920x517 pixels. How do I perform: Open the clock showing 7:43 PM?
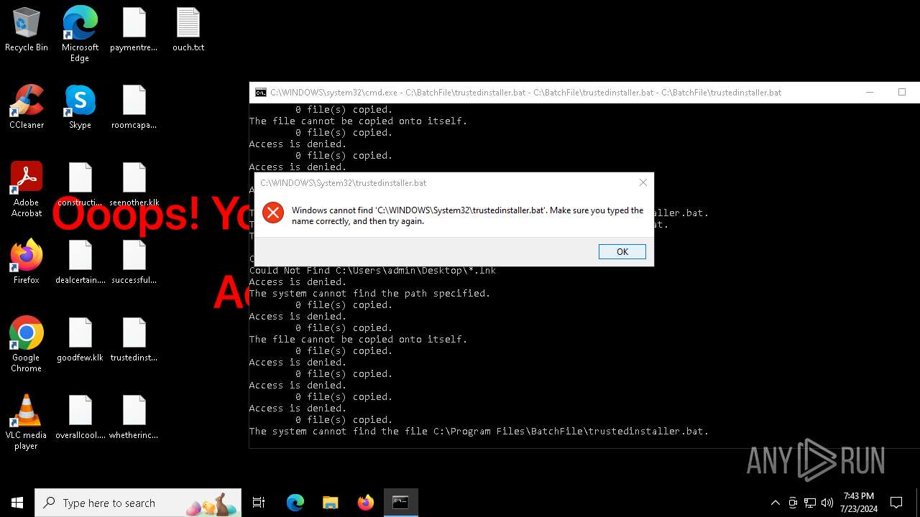859,503
